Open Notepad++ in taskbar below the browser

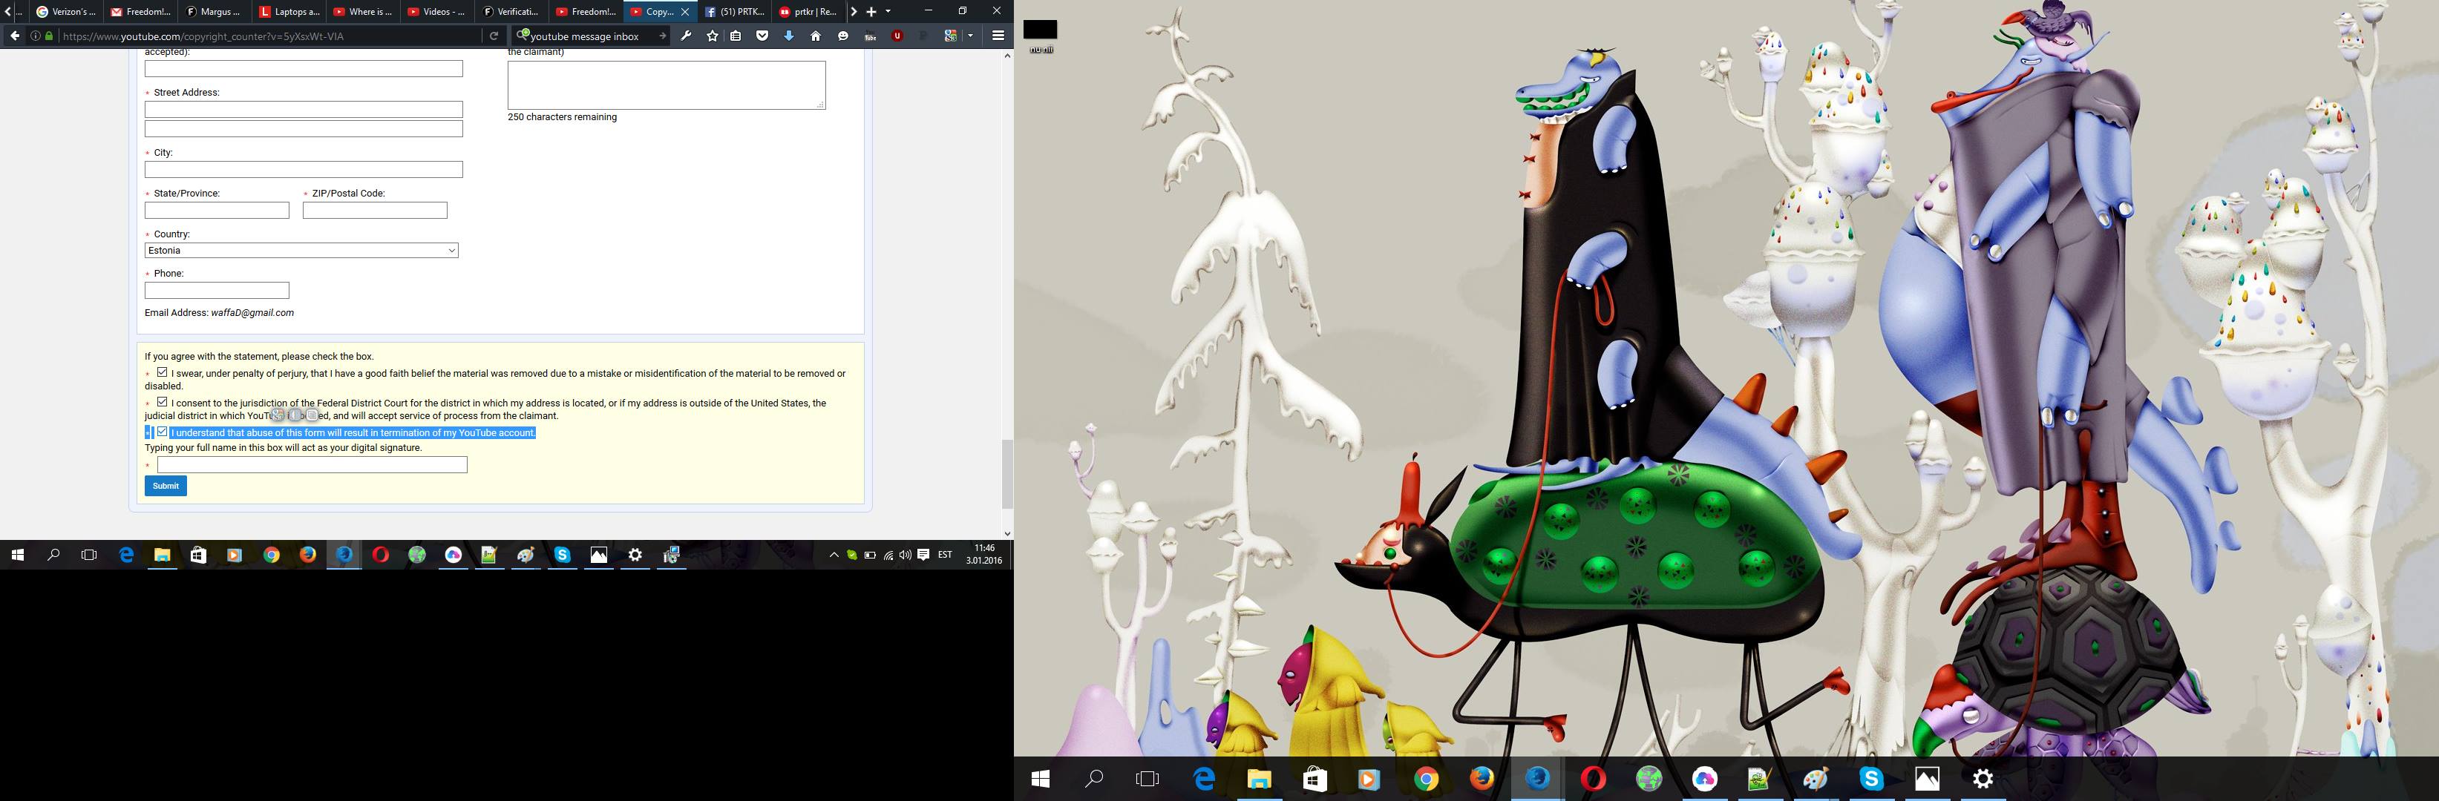click(x=489, y=555)
